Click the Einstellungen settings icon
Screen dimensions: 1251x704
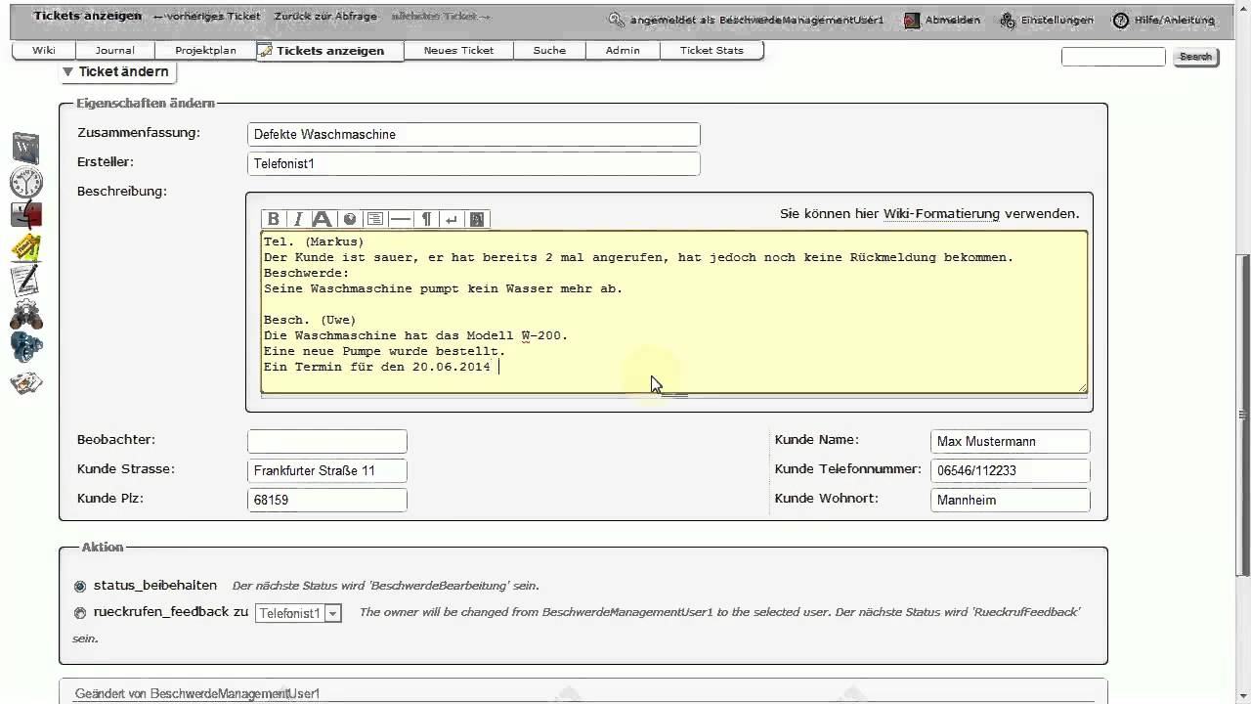1010,20
